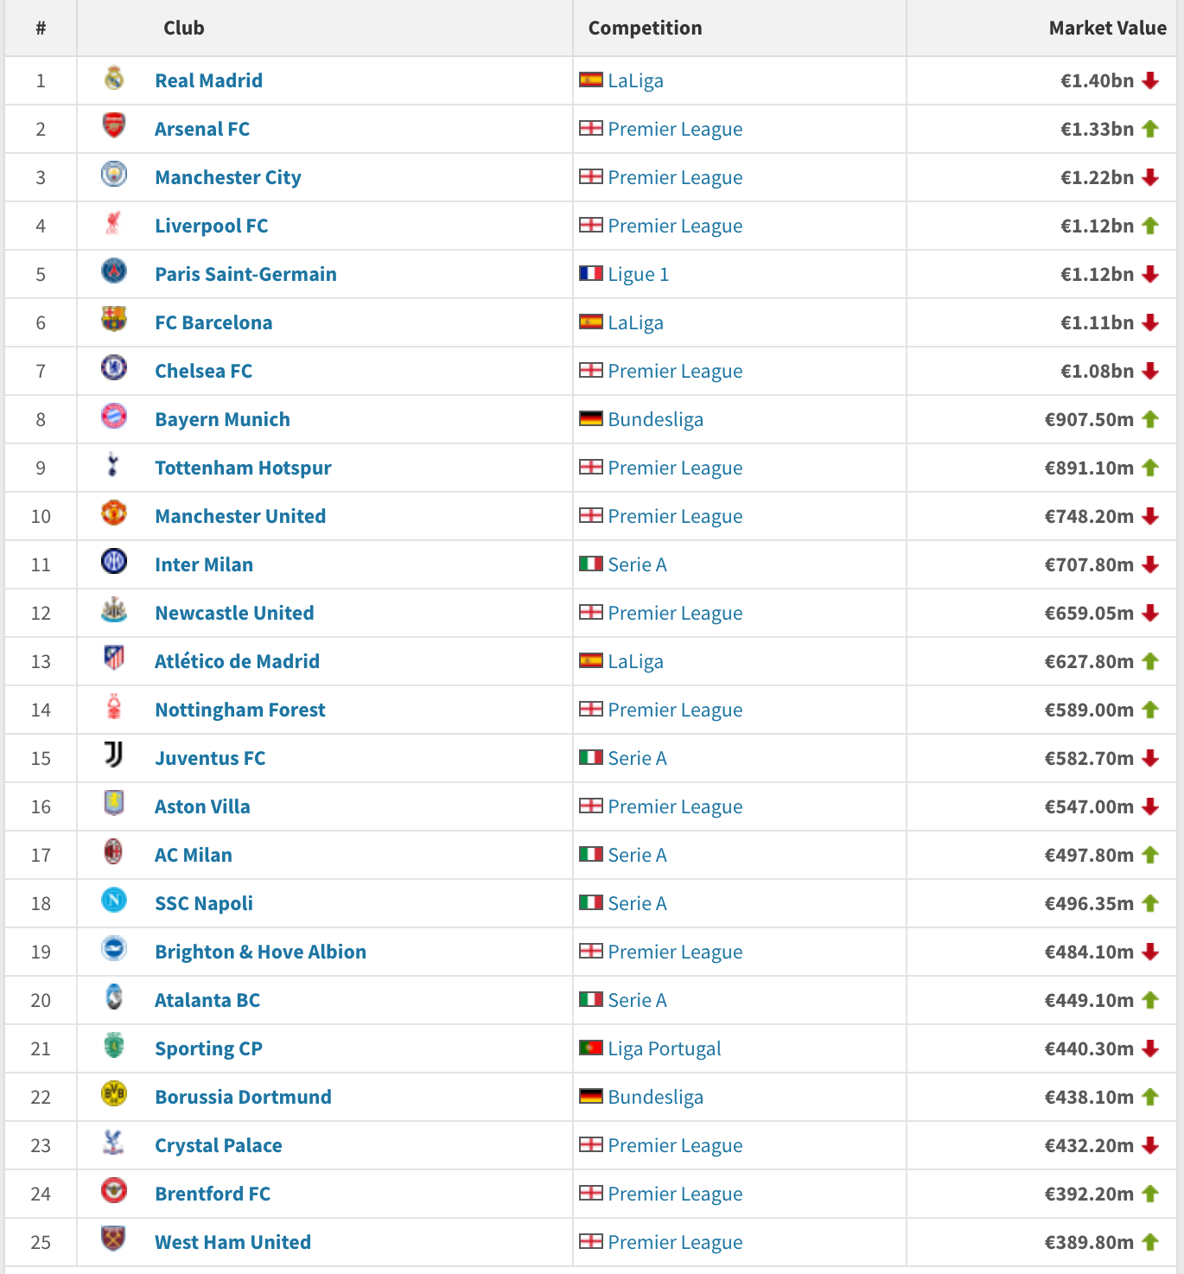Open the Bundesliga link in Bayern Munich row
The width and height of the screenshot is (1184, 1274).
point(655,419)
